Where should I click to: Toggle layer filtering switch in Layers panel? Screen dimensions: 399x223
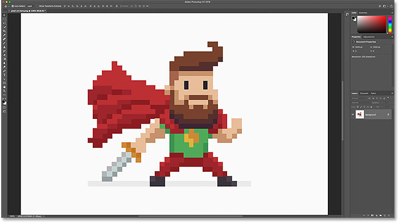click(x=388, y=98)
